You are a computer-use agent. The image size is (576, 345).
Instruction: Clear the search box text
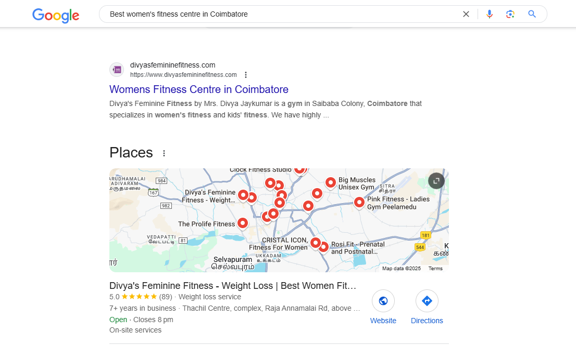466,14
